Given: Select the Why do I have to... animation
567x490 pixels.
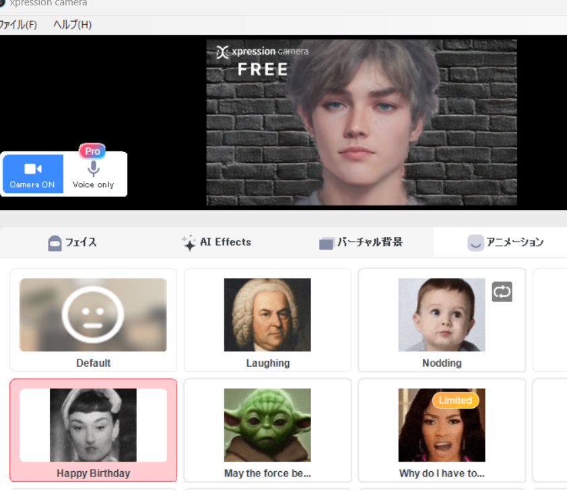Looking at the screenshot, I should [x=442, y=430].
